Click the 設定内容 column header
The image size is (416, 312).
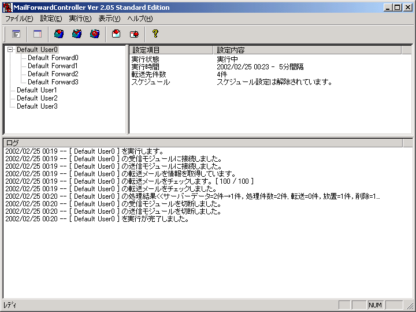click(307, 50)
